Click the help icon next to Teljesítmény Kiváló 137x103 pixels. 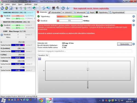pos(133,16)
